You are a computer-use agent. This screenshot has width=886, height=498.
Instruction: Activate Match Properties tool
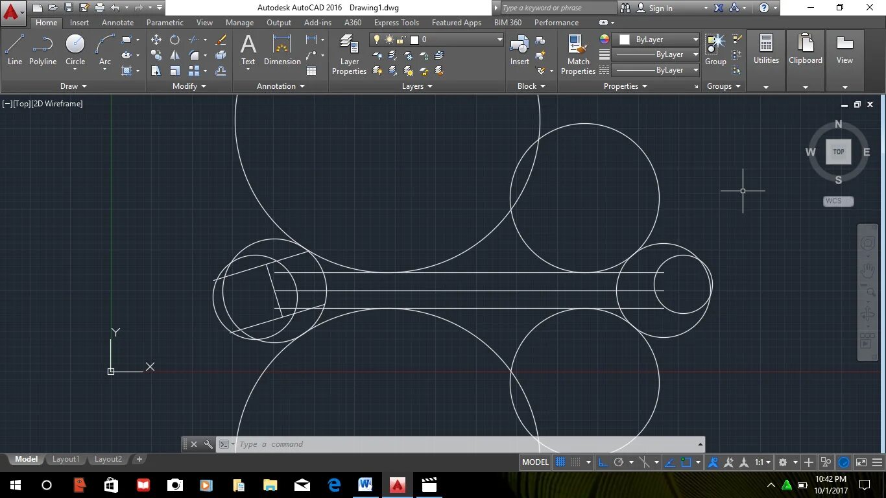[x=578, y=54]
